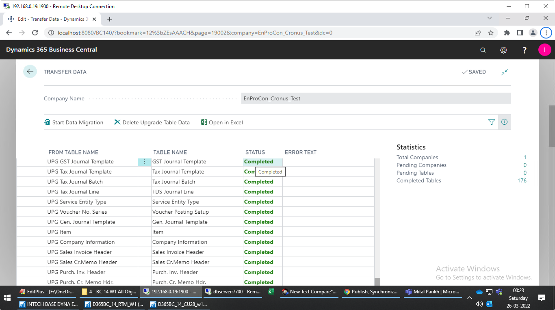Select the UPG Purch. Inv. Header cell
Screen dimensions: 555x310
92,272
